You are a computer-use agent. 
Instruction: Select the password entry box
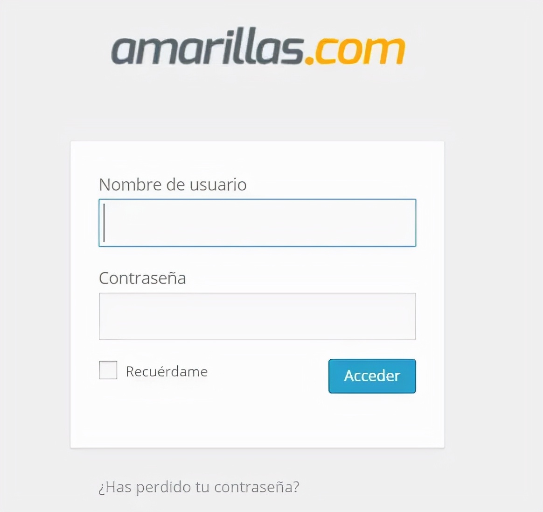(x=258, y=316)
